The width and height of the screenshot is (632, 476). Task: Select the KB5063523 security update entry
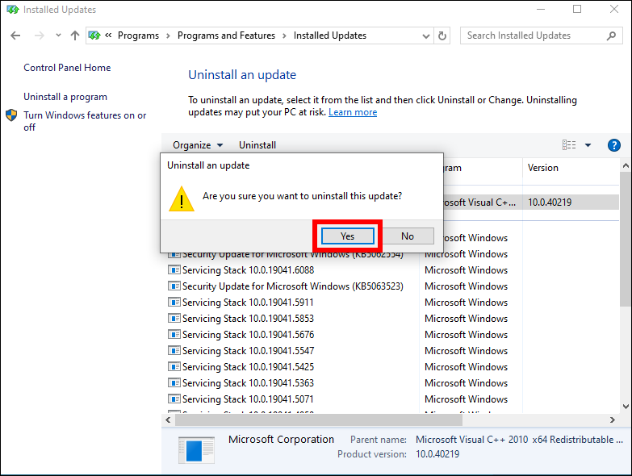coord(286,286)
